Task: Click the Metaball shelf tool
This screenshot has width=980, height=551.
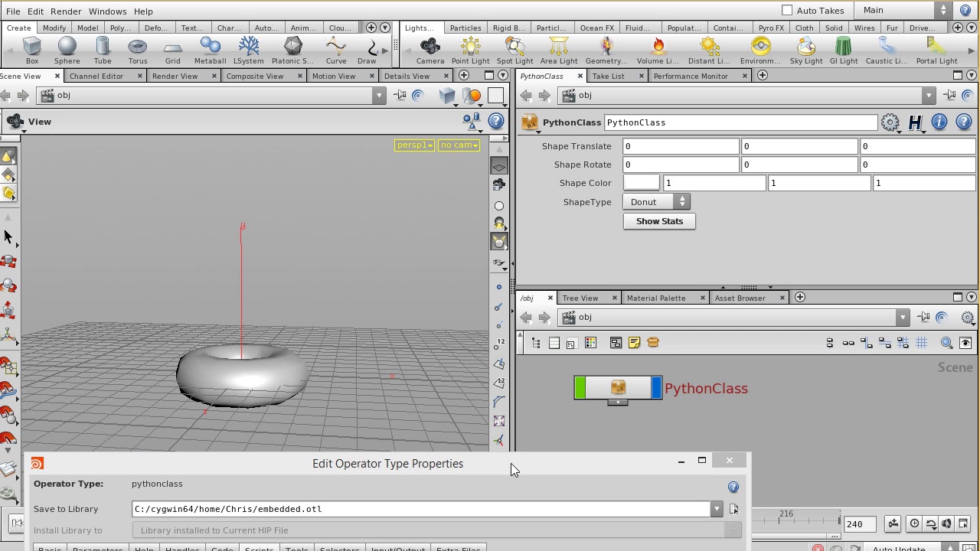Action: [x=210, y=51]
